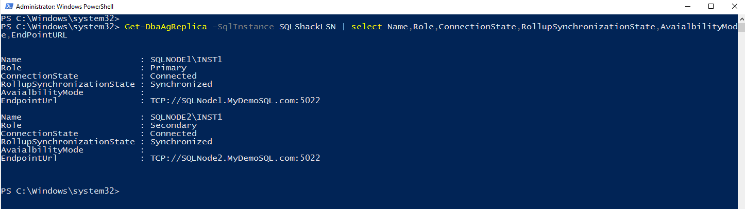Viewport: 745px width, 209px height.
Task: Click Connected state under SQLNODE2
Action: (173, 134)
